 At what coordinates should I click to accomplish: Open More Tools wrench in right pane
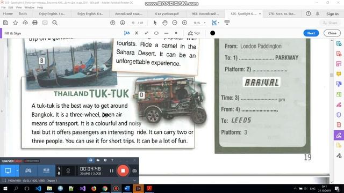coord(339,155)
